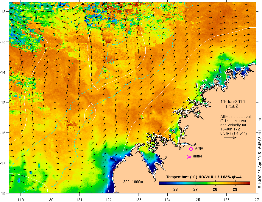Click the longitude axis label '123'
The image size is (262, 202).
[138, 200]
